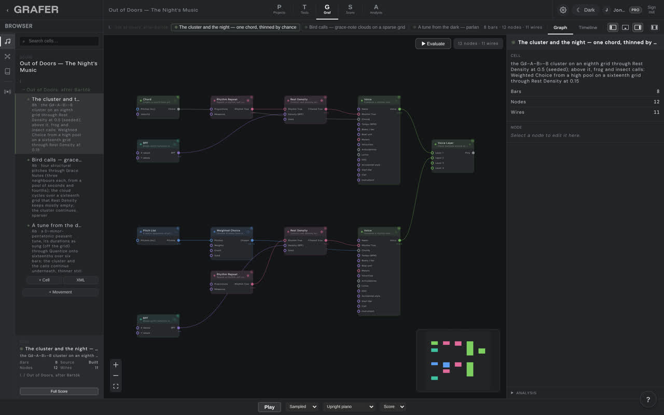Viewport: 664px width, 415px height.
Task: Open settings via the gear icon
Action: click(x=563, y=10)
